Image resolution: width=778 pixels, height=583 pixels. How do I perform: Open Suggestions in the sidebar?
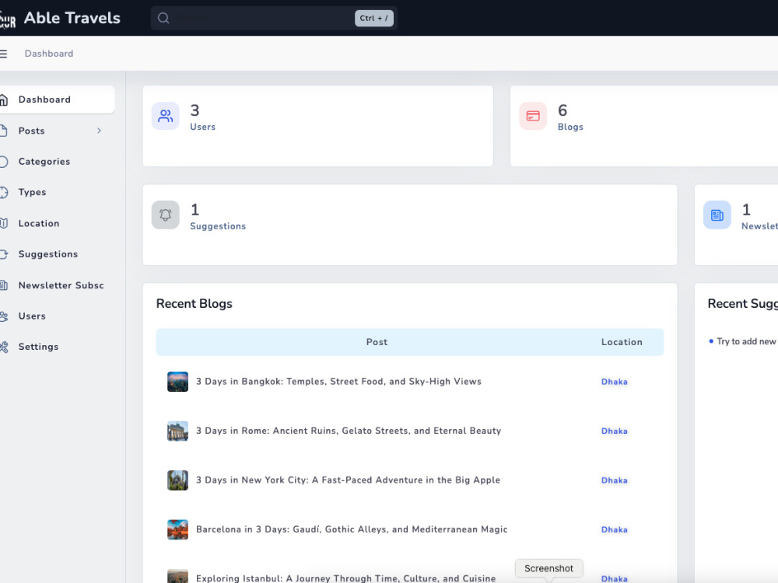[x=57, y=254]
